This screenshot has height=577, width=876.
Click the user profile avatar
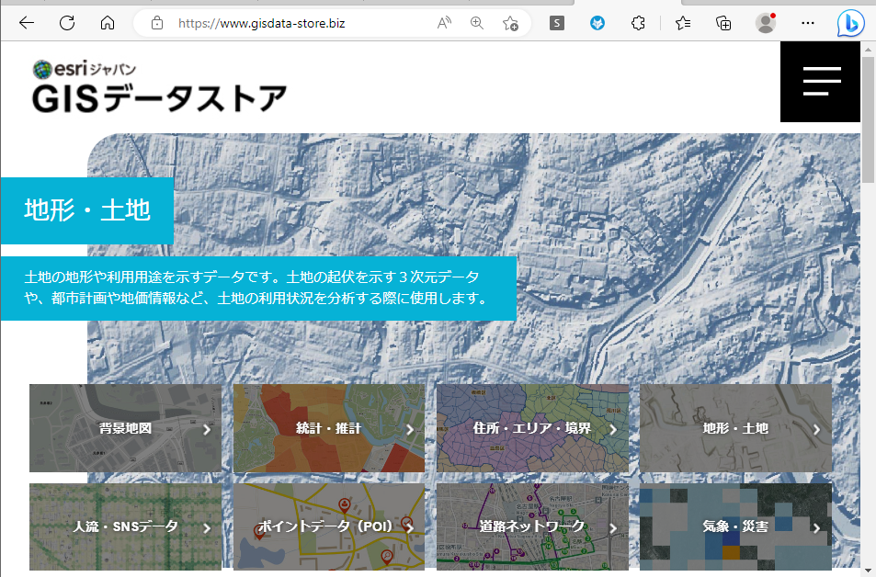click(765, 23)
